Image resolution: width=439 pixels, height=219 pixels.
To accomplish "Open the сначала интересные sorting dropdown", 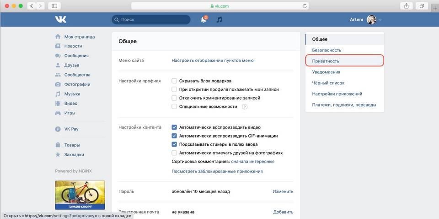I will (252, 162).
